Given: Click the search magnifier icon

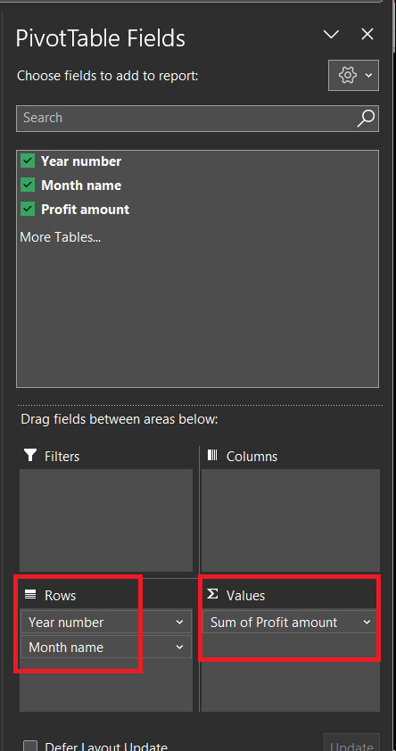Looking at the screenshot, I should tap(366, 118).
